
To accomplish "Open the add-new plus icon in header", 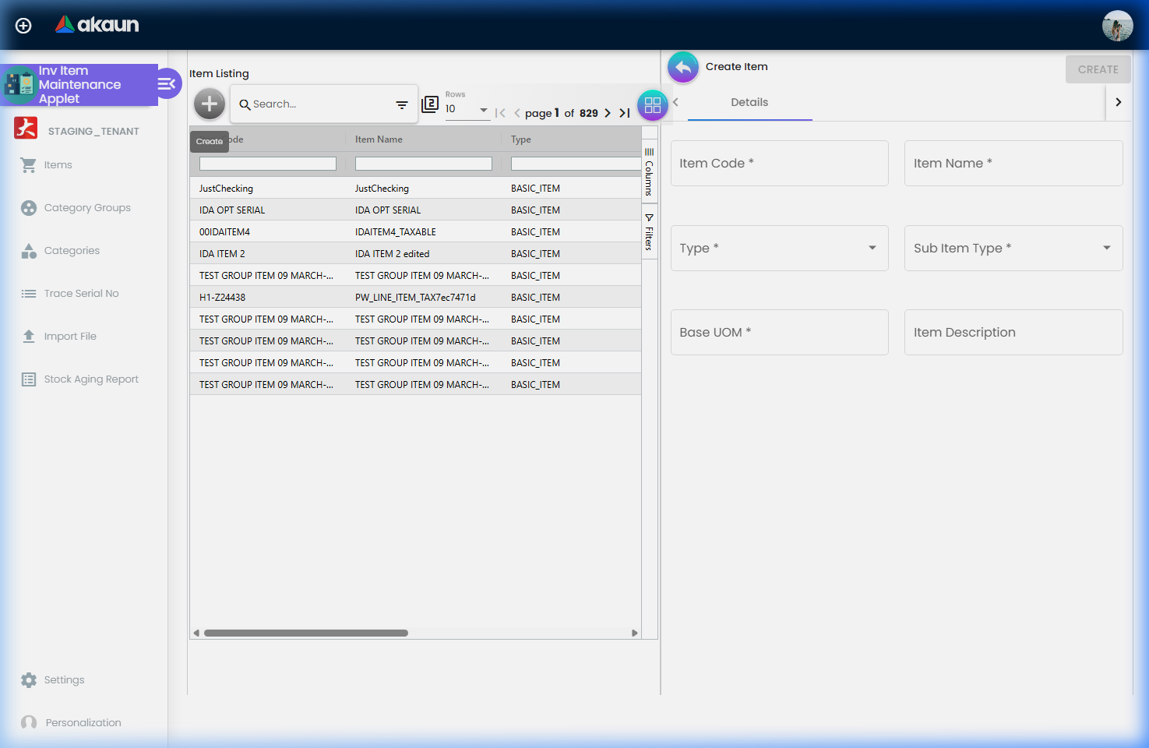I will click(x=23, y=26).
